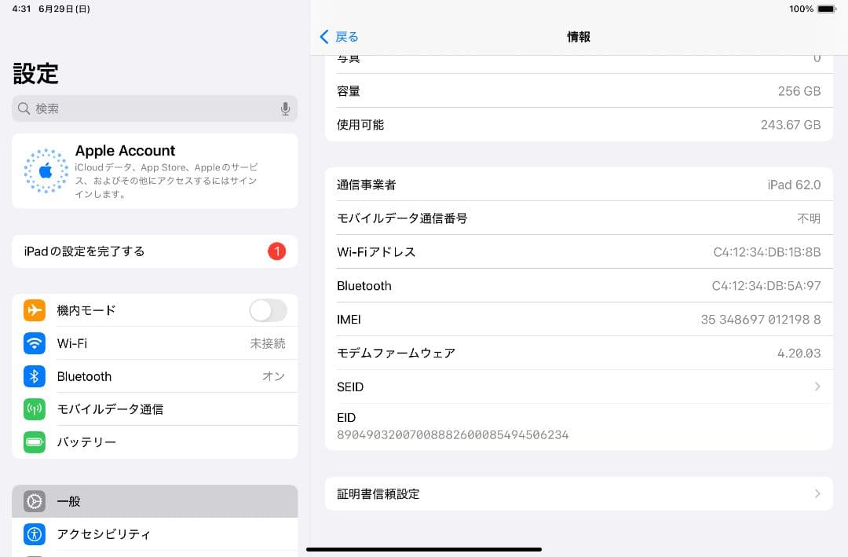
Task: Select the airplane mode icon
Action: pos(34,310)
